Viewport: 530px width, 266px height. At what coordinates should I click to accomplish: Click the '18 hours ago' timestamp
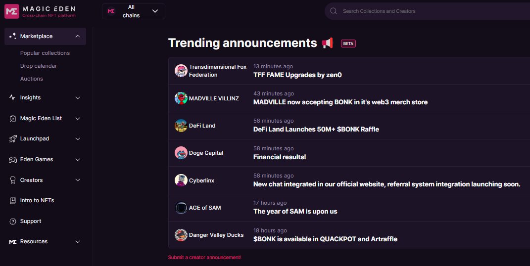click(270, 230)
